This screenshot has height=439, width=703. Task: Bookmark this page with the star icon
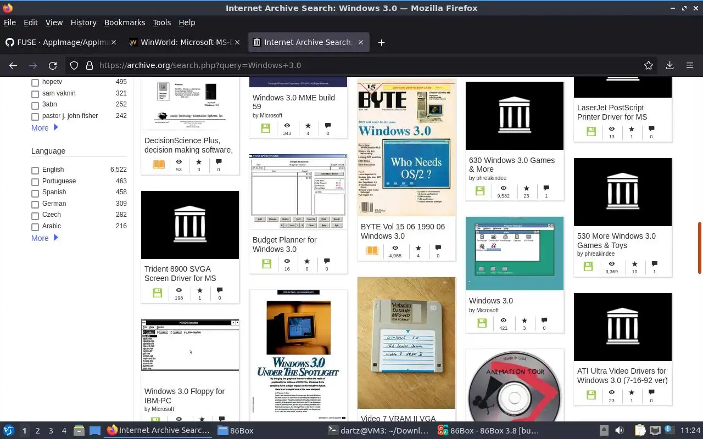coord(649,65)
